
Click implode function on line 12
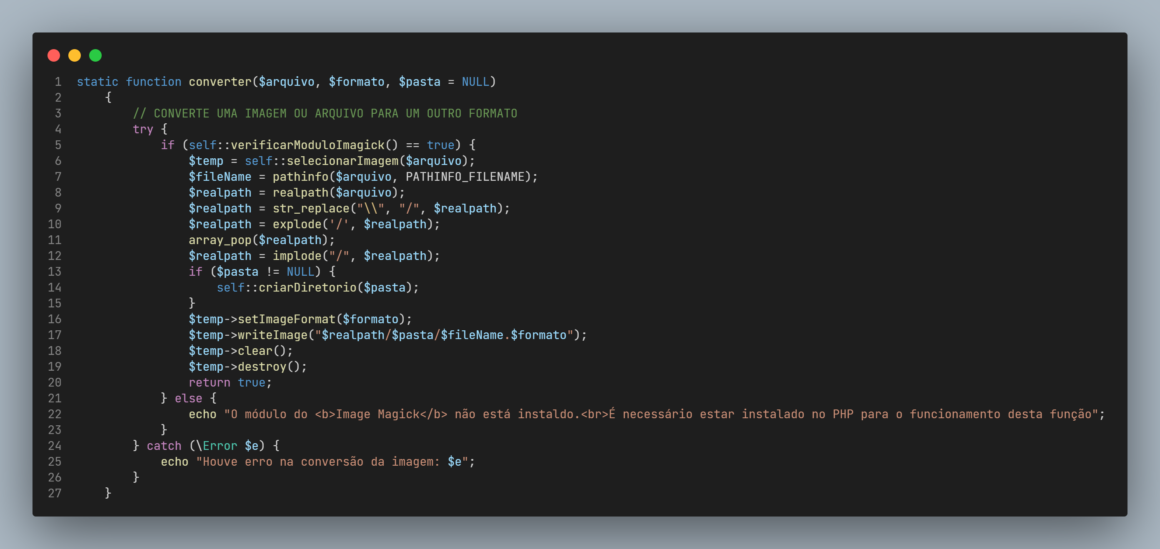click(x=297, y=256)
